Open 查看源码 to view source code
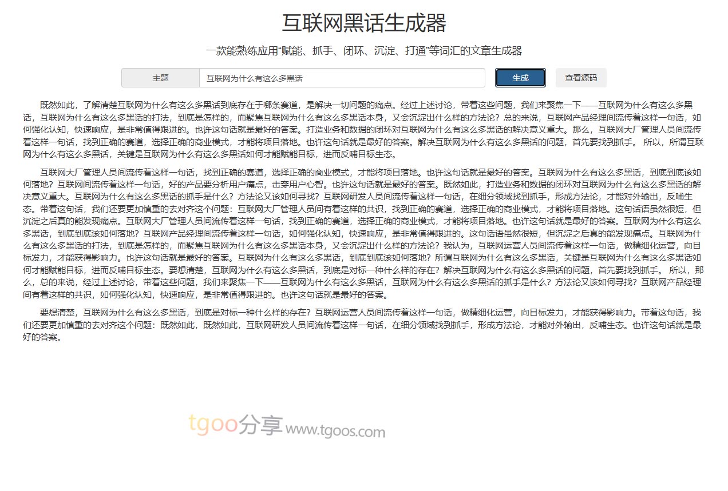Viewport: 728px width, 491px height. [580, 78]
